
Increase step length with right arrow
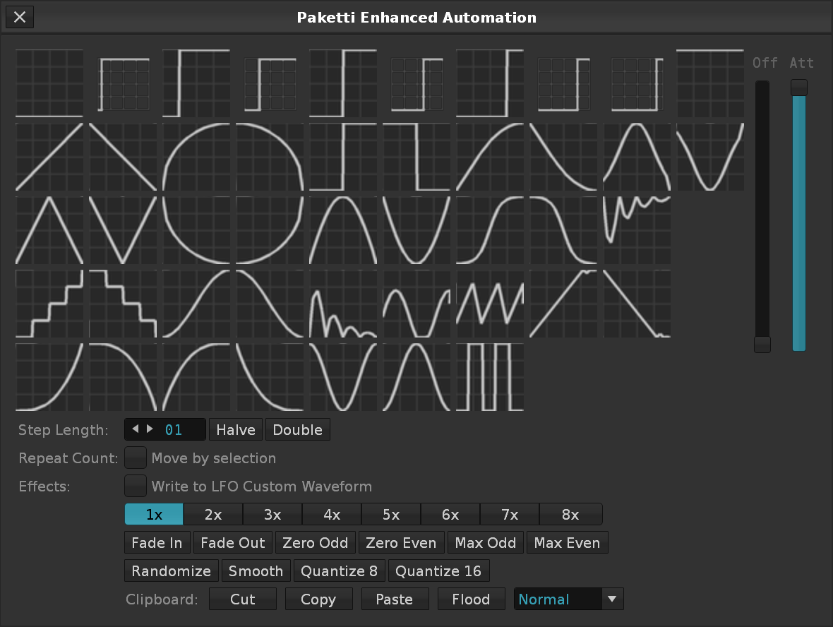coord(150,429)
